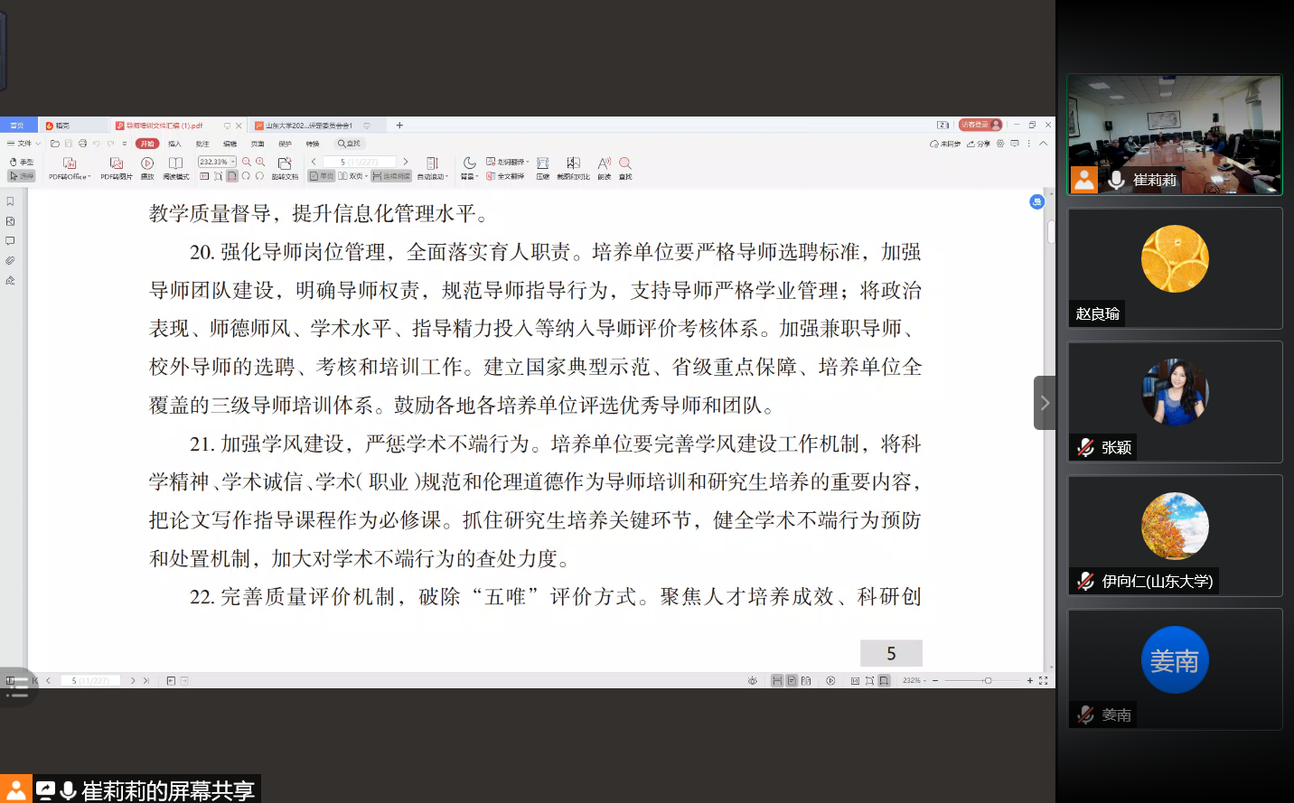Expand the 文件 menu dropdown
The height and width of the screenshot is (803, 1294).
(x=24, y=144)
